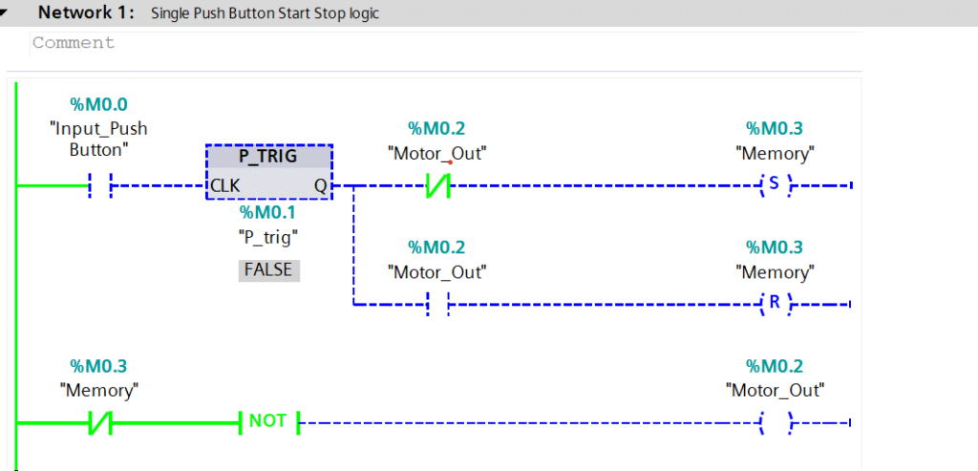Image resolution: width=978 pixels, height=471 pixels.
Task: Select the Memory normally closed contact
Action: (99, 422)
